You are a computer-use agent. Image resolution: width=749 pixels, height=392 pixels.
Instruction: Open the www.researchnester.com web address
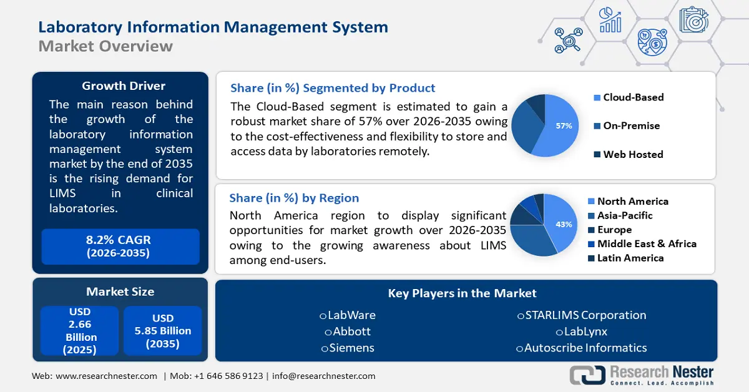[106, 376]
